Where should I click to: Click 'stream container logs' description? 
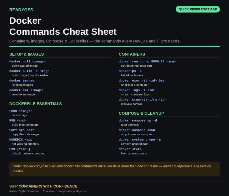pos(135,94)
